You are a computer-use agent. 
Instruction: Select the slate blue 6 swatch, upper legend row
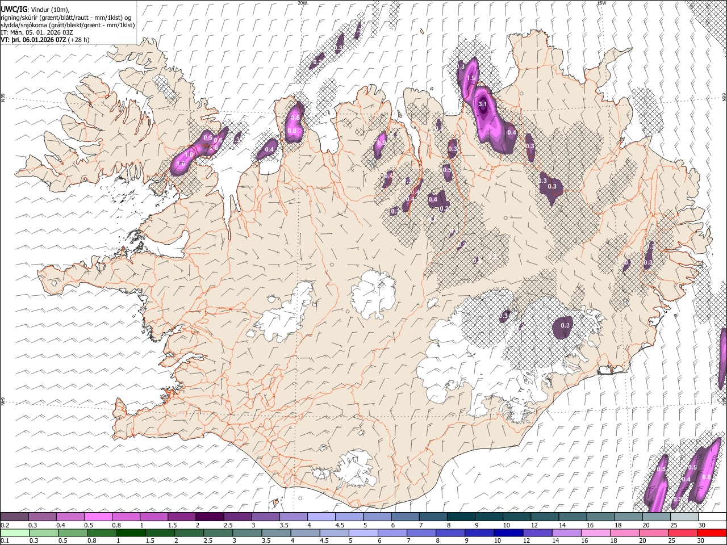tap(405, 517)
